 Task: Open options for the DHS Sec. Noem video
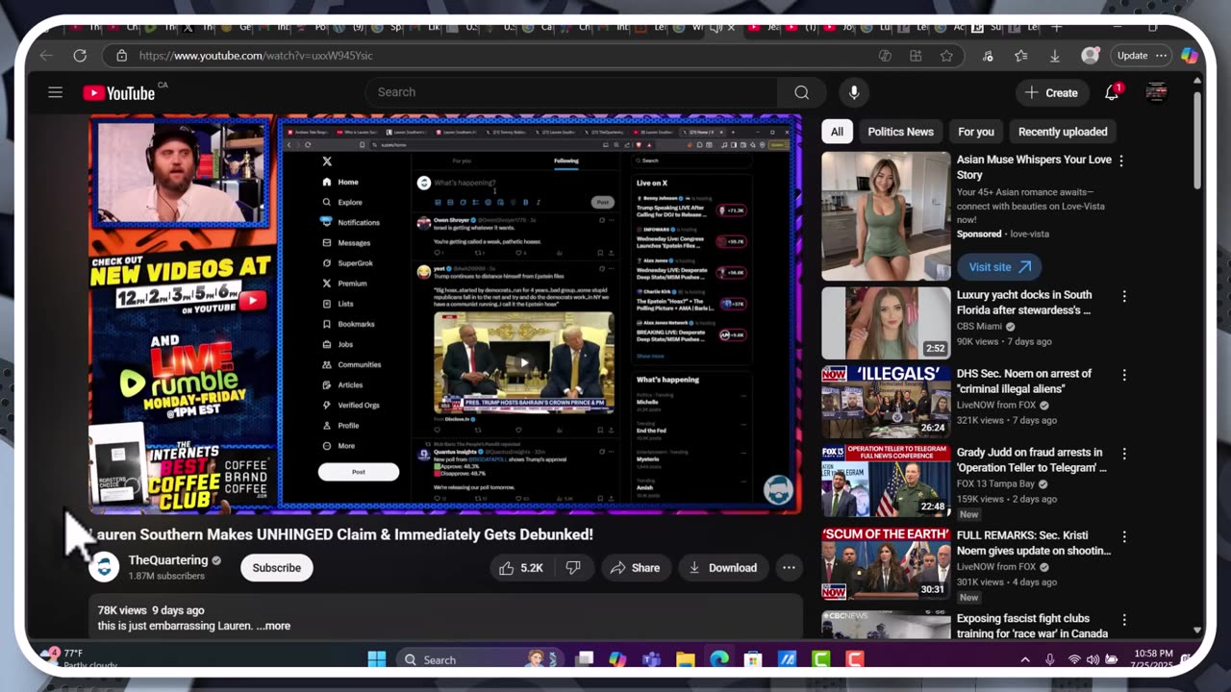1124,375
